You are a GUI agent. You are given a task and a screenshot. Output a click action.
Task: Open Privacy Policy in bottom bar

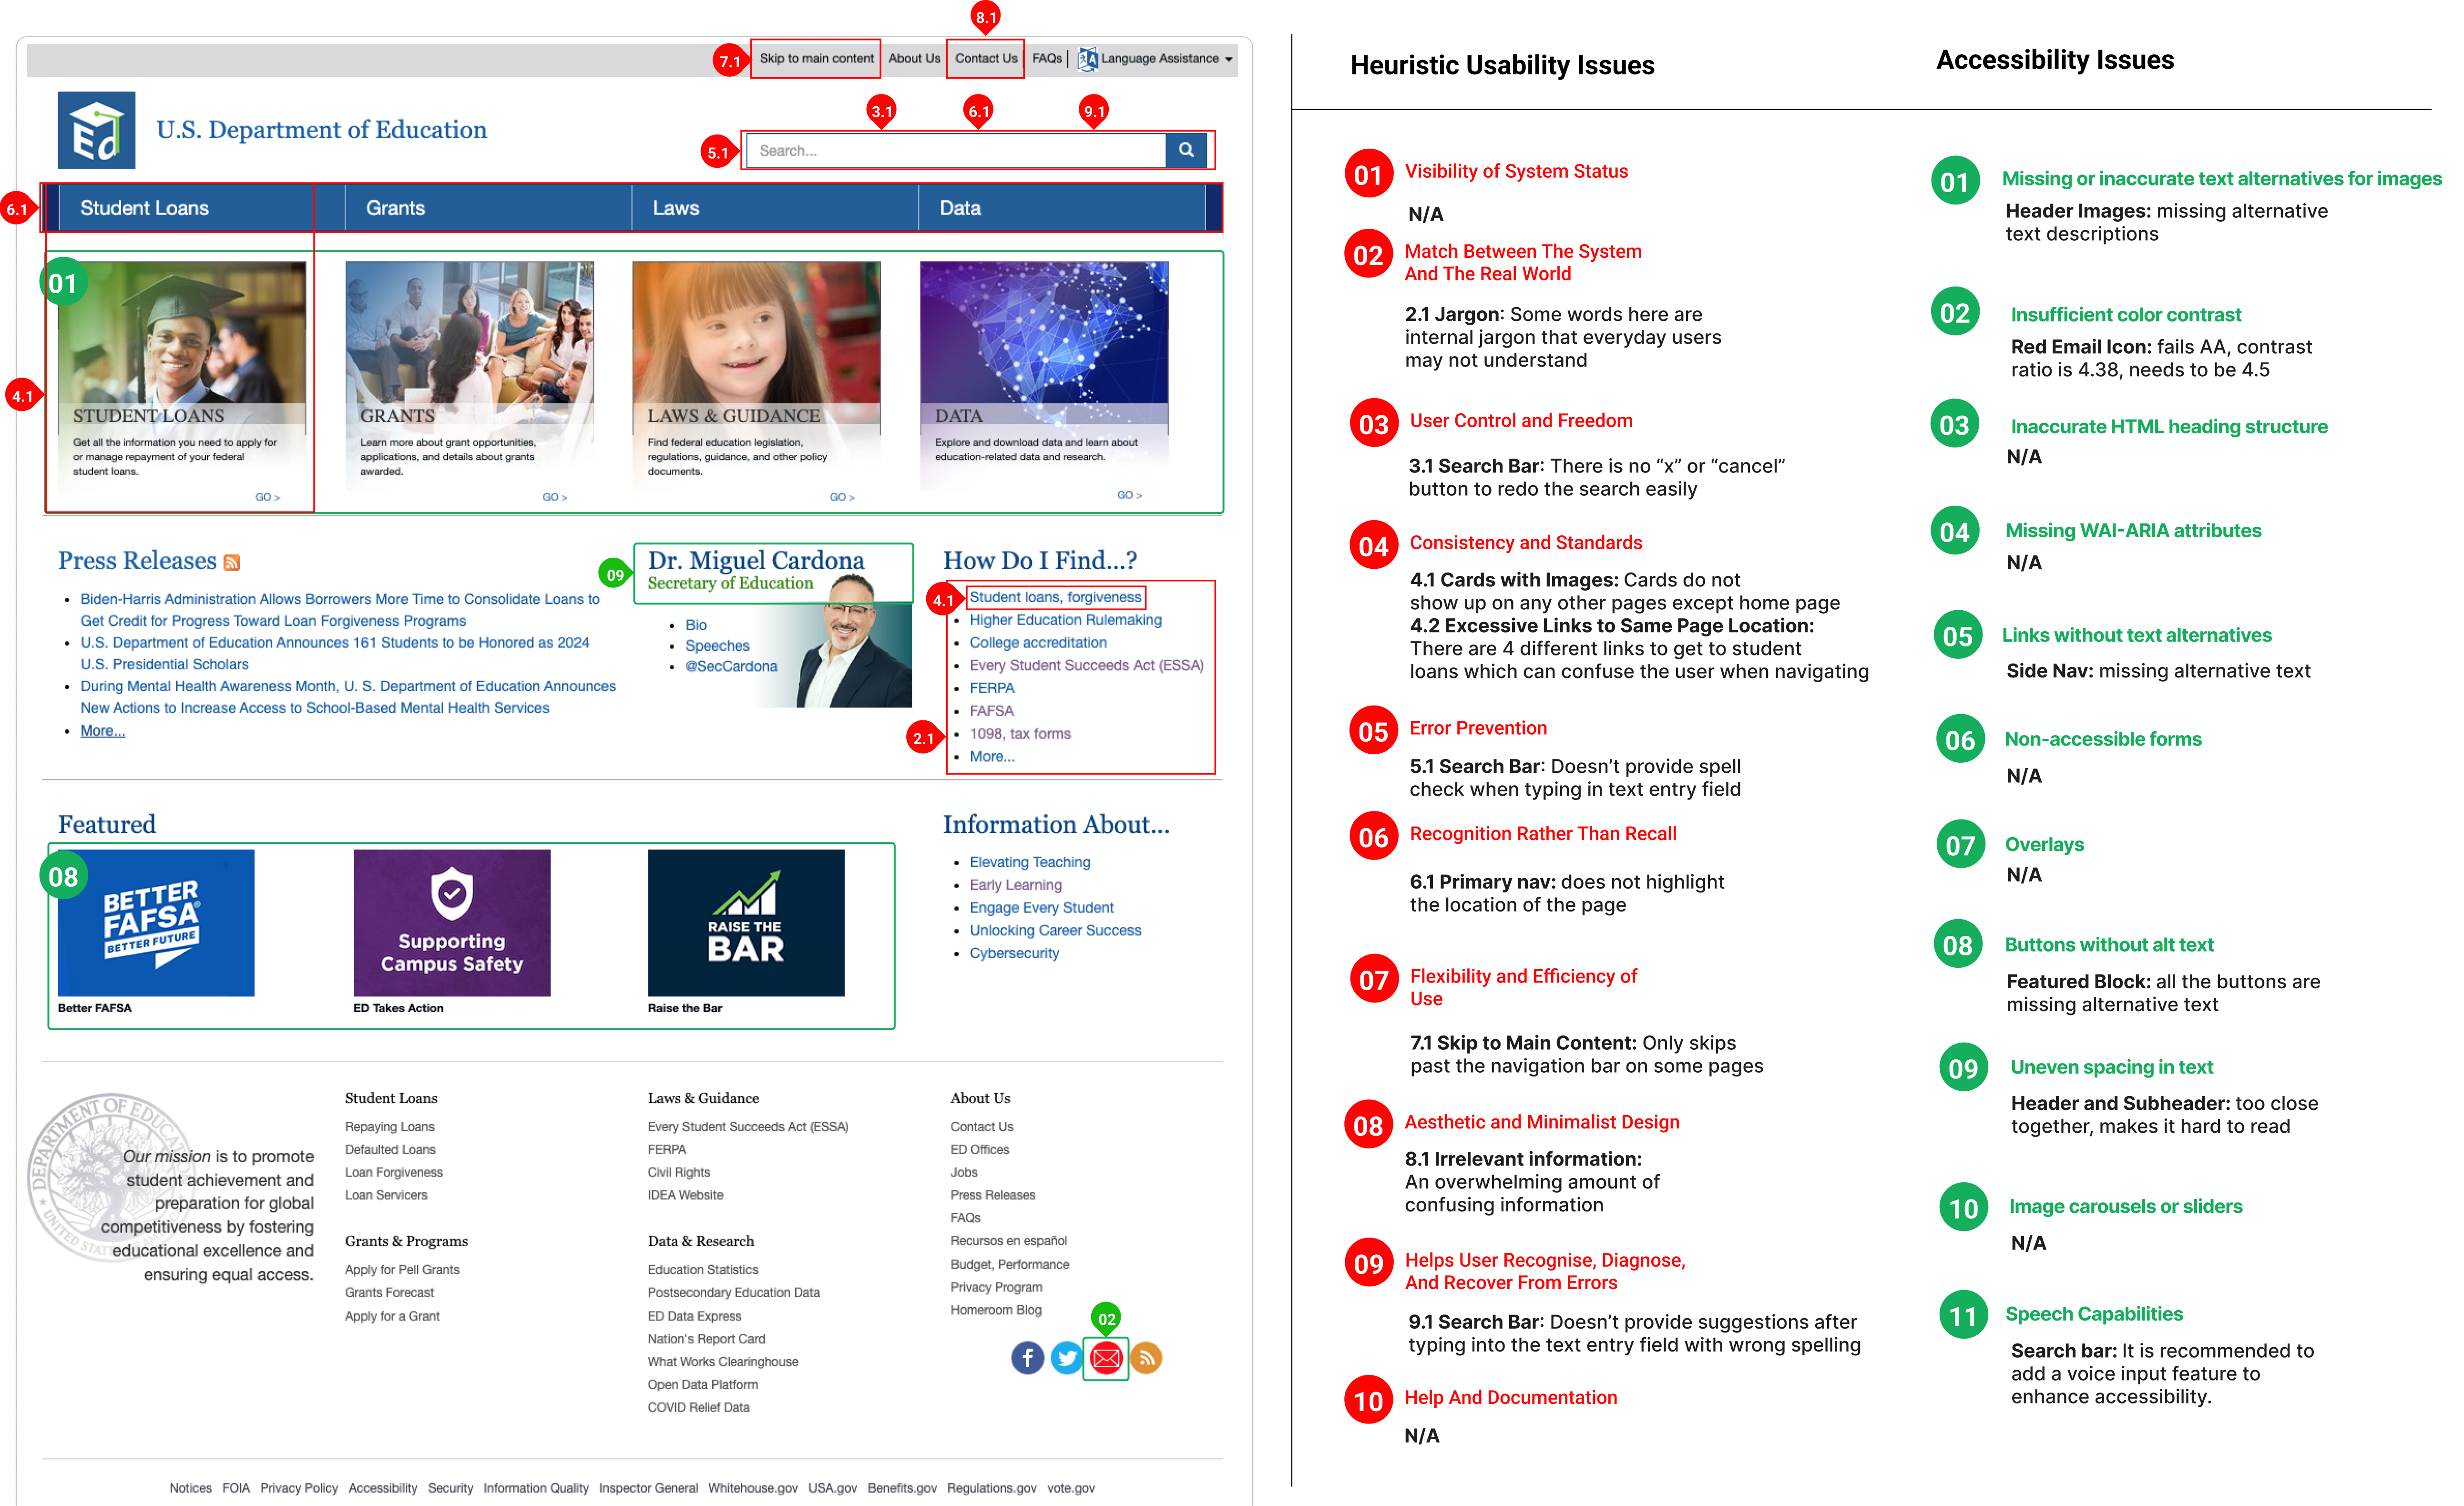(299, 1488)
